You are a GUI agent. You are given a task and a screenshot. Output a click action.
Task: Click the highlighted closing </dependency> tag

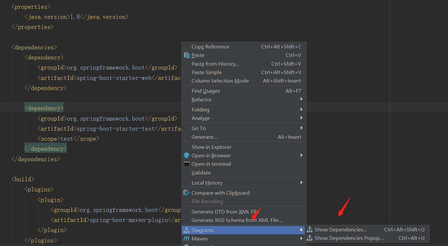point(46,149)
